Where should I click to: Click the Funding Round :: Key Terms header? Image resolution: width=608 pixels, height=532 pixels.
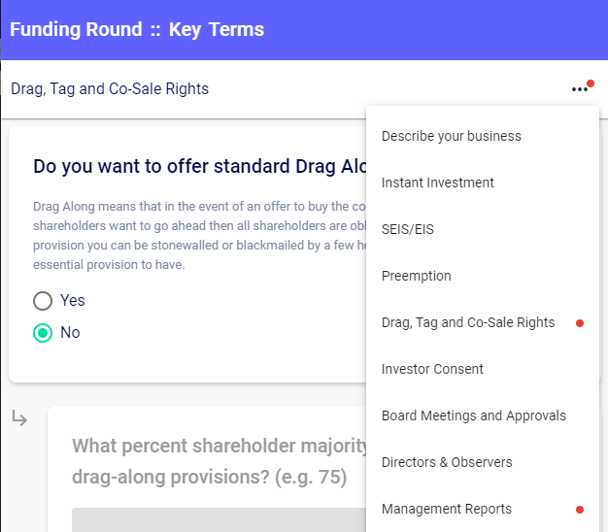[137, 29]
